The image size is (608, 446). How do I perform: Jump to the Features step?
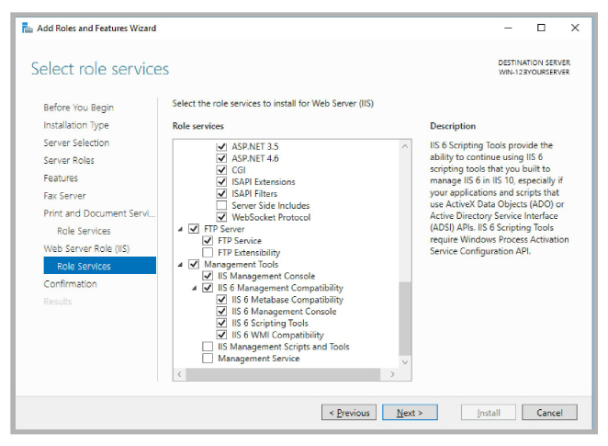(61, 178)
